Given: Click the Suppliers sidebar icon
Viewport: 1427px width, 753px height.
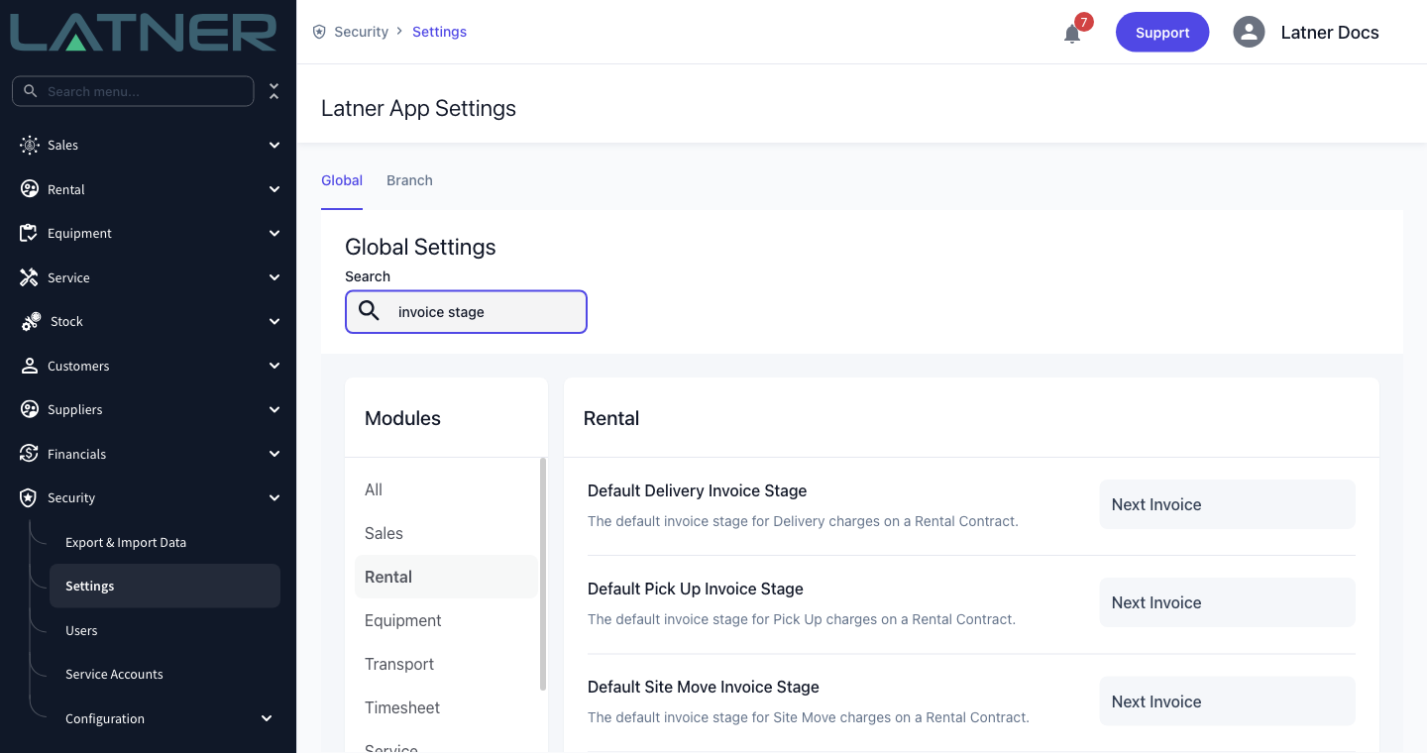Looking at the screenshot, I should 30,409.
